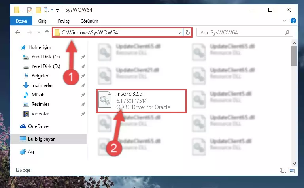The width and height of the screenshot is (304, 188).
Task: Click the OneDrive cloud icon
Action: click(23, 126)
